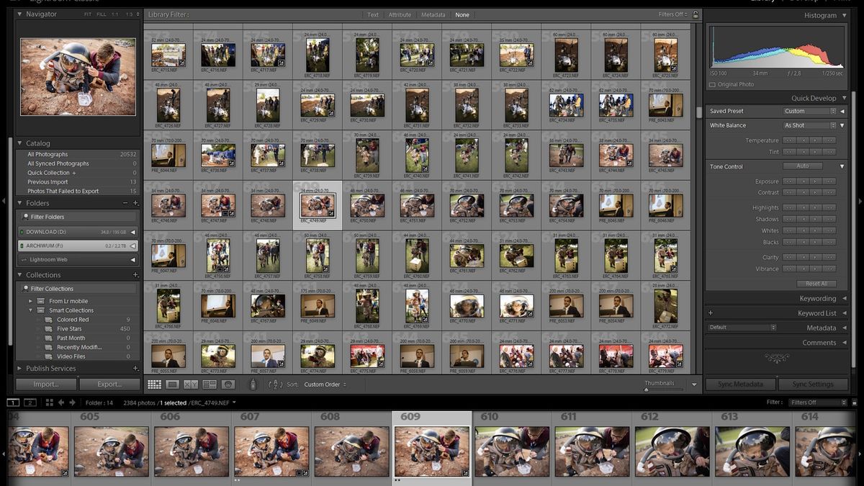This screenshot has width=864, height=486.
Task: Click filmstrip grid shortcut icon
Action: (50, 402)
